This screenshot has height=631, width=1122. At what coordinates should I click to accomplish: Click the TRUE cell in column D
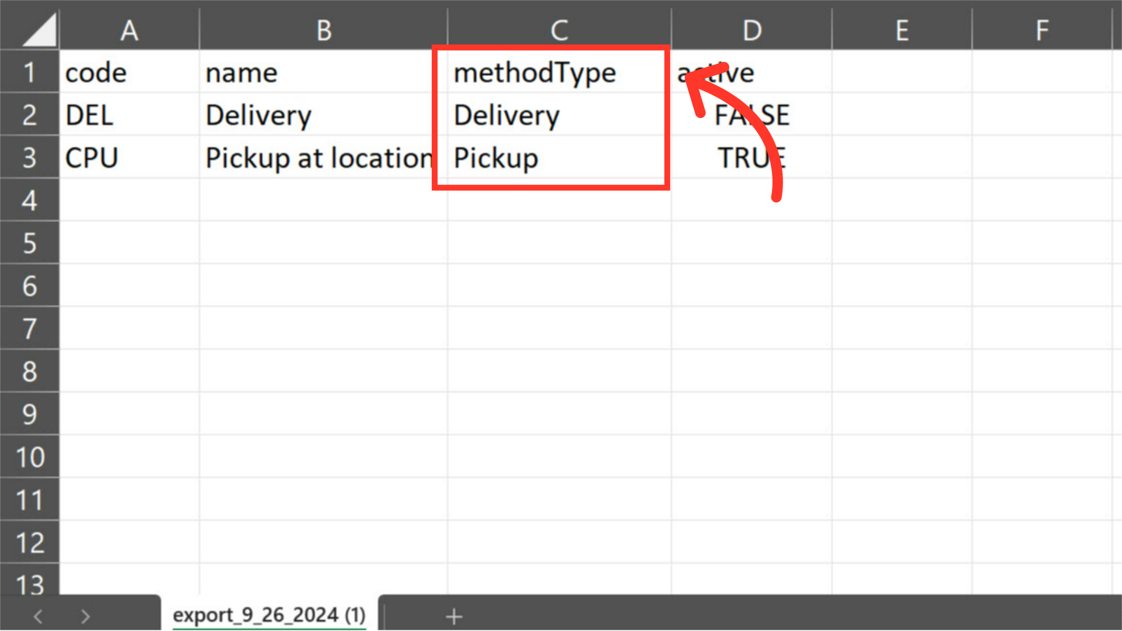pos(752,158)
